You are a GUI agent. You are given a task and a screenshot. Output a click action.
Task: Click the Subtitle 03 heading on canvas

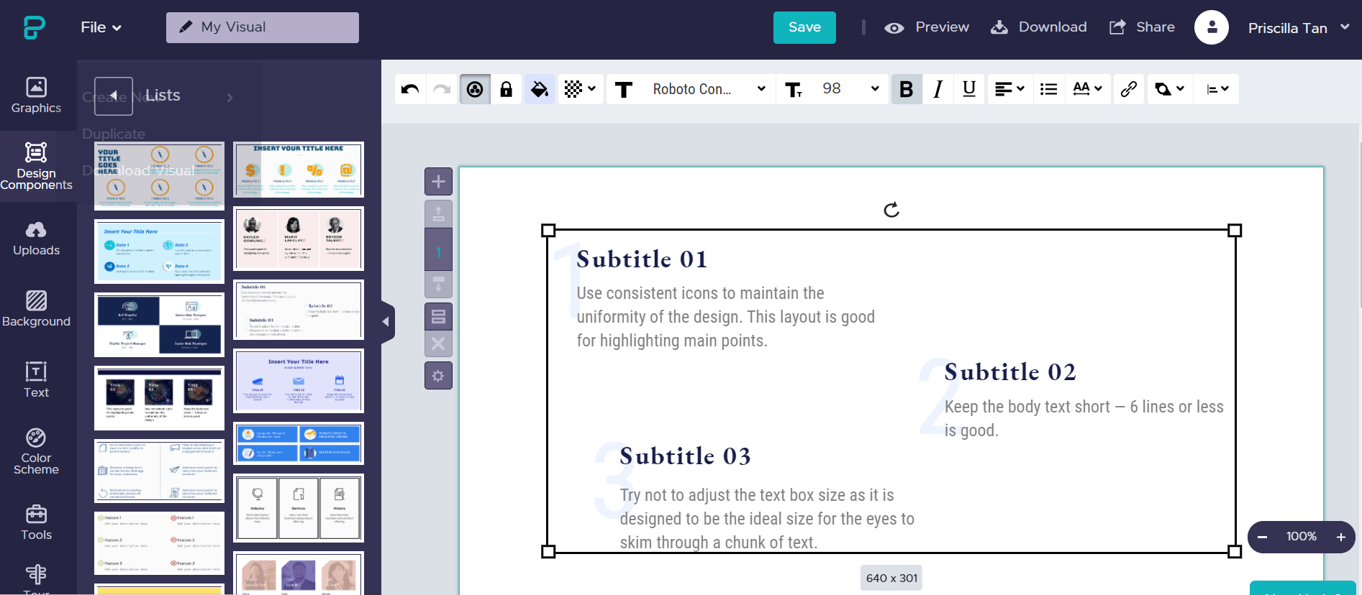point(685,456)
